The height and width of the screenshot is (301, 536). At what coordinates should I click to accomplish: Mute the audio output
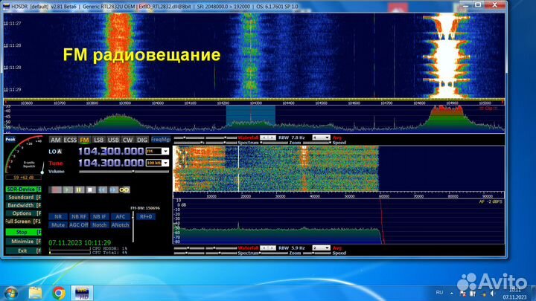[58, 225]
